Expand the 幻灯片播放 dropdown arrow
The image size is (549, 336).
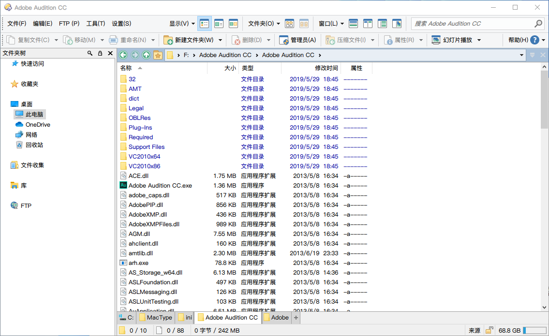[479, 40]
